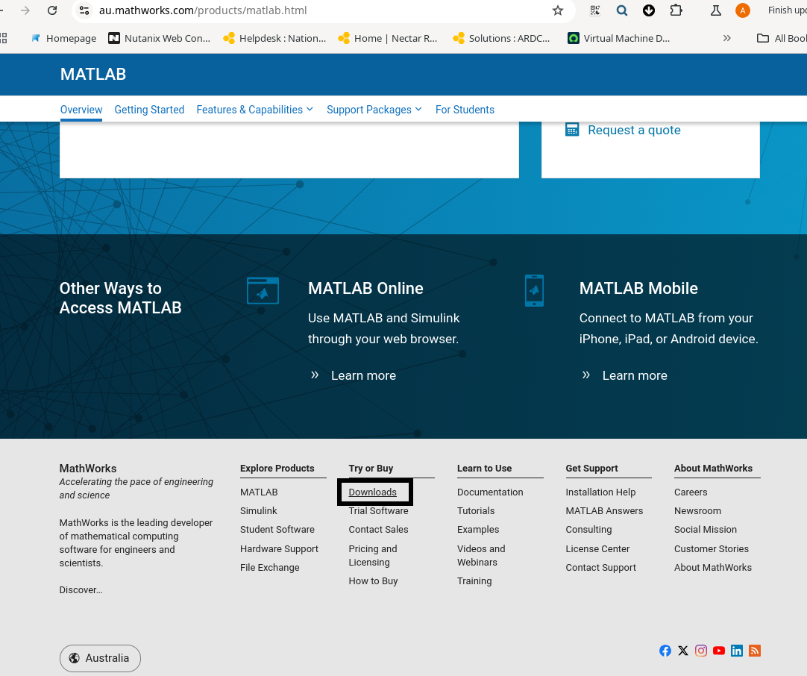Open the MATLAB footer link
Viewport: 807px width, 676px height.
point(259,492)
